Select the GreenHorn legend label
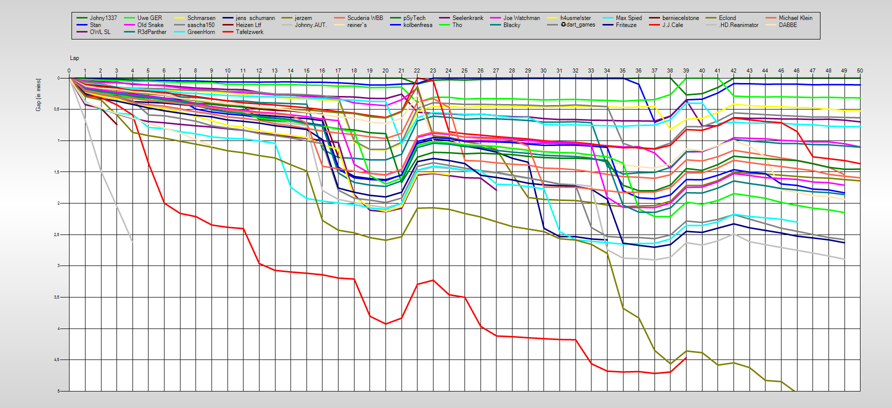Screen dimensions: 892x408 (201, 32)
